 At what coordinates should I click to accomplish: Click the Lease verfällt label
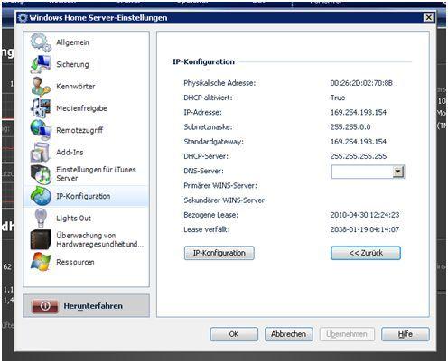click(207, 229)
